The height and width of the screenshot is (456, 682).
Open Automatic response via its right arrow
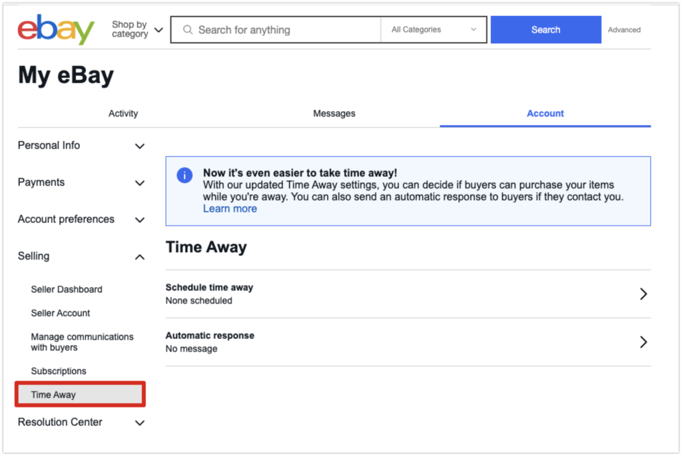(x=643, y=342)
